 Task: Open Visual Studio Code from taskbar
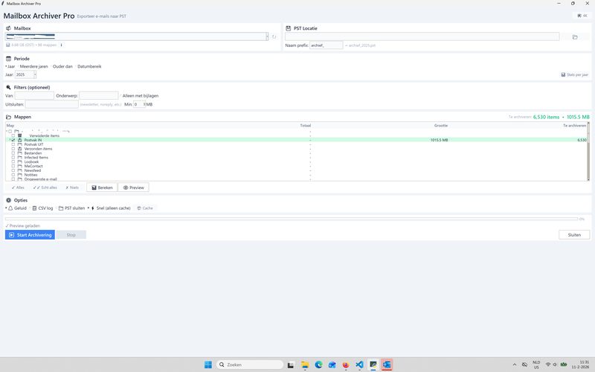[359, 365]
